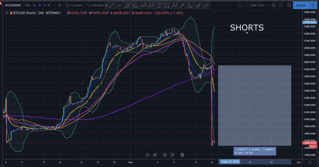Click the 33585 price marker on scale

click(x=310, y=22)
